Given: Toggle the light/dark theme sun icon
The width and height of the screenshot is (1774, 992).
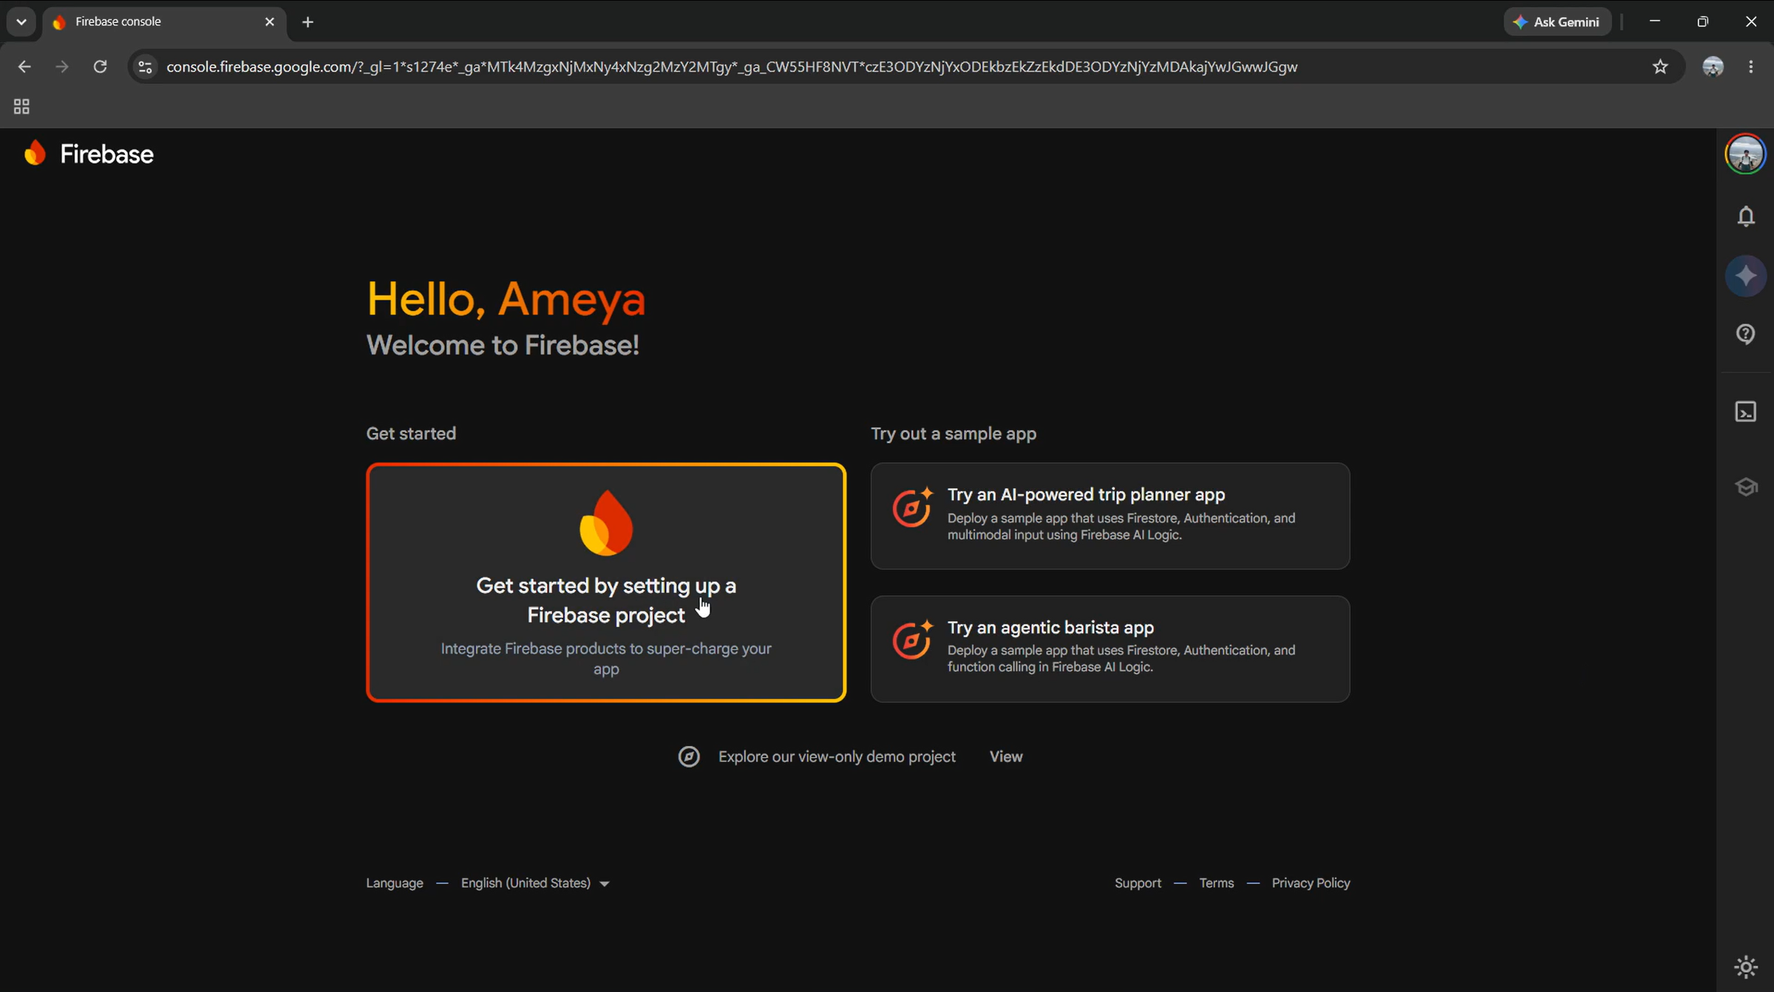Looking at the screenshot, I should tap(1746, 966).
